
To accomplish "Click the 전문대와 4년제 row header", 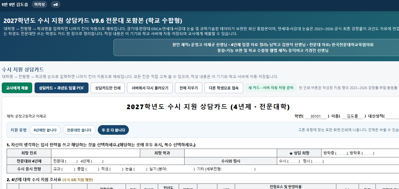I will pyautogui.click(x=29, y=161).
